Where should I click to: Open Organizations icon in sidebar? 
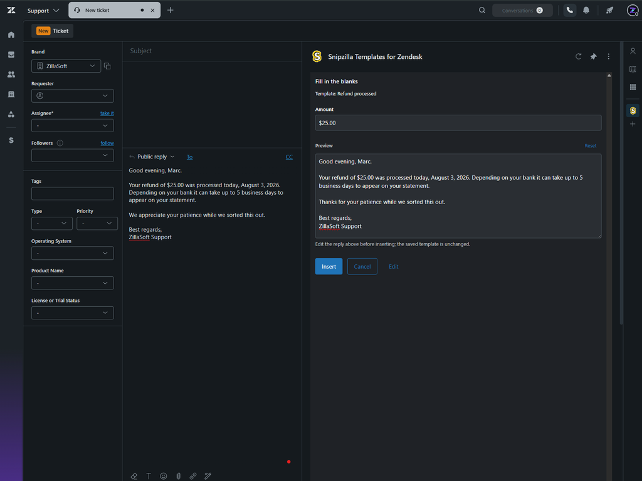pyautogui.click(x=11, y=94)
